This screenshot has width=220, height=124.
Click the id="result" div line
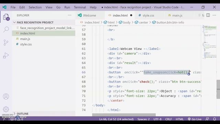(x=129, y=63)
